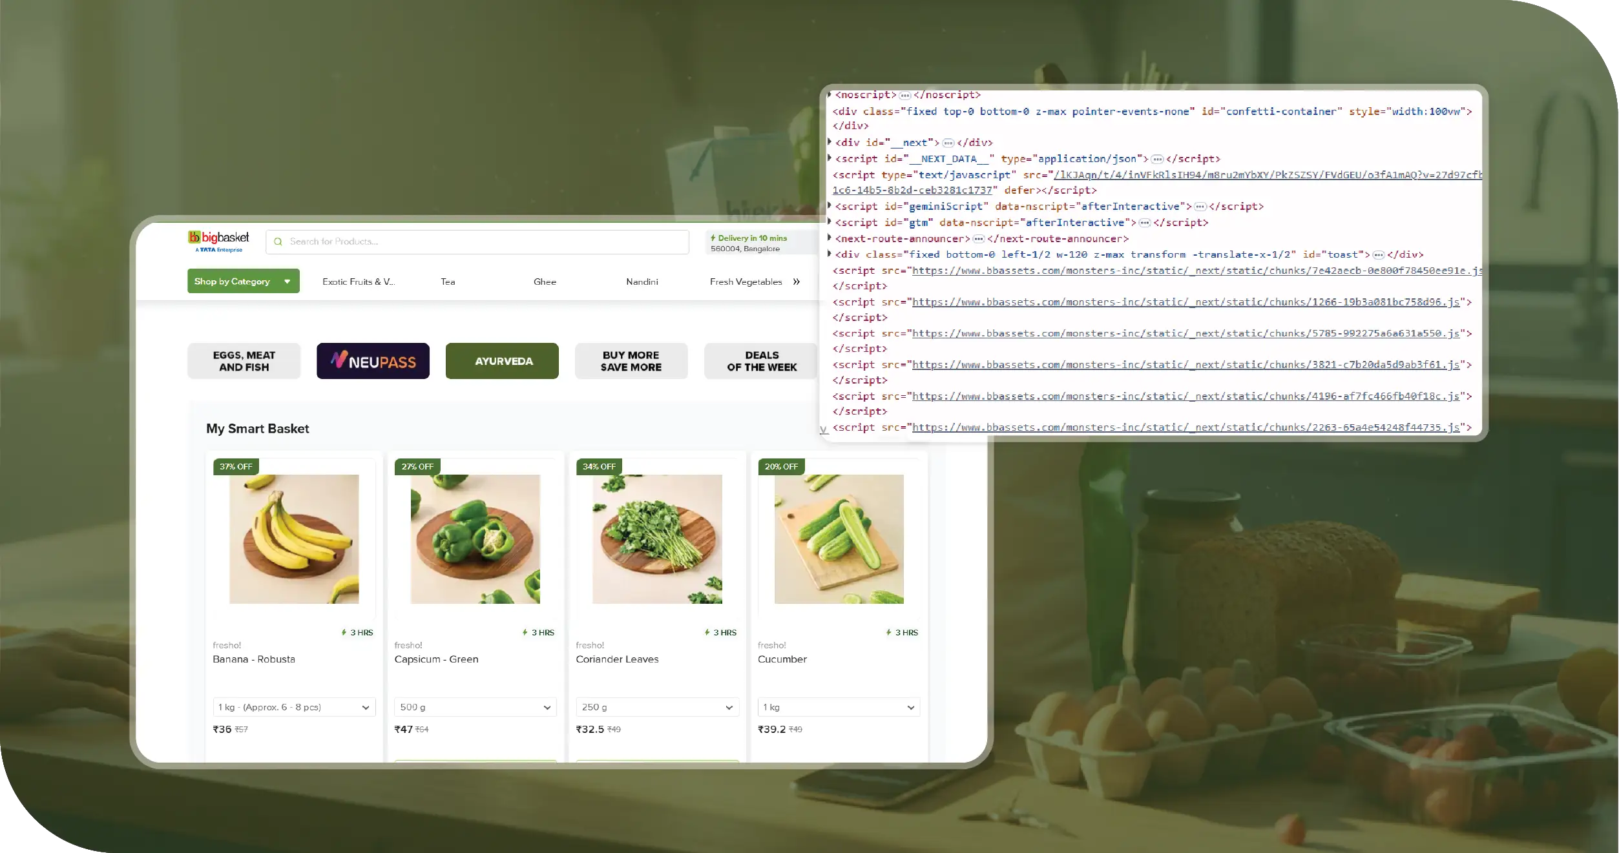Expand the collapsed noscript ellipsis
This screenshot has height=853, width=1619.
point(904,96)
